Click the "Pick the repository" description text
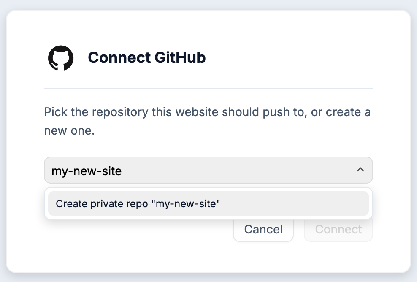The width and height of the screenshot is (417, 282). pos(207,121)
